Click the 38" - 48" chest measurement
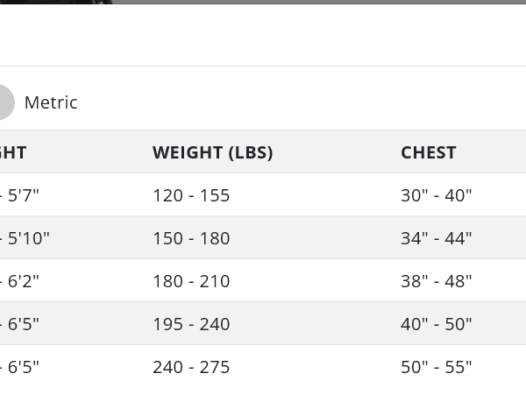 (x=437, y=281)
